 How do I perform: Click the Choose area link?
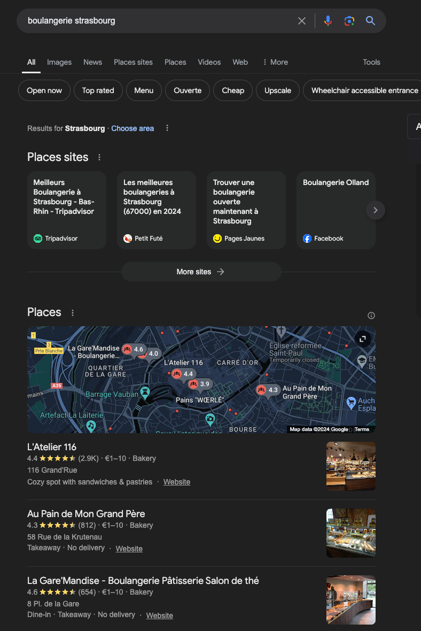pos(132,128)
